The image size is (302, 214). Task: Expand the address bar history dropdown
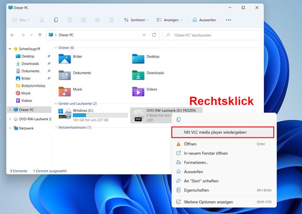tap(144, 35)
